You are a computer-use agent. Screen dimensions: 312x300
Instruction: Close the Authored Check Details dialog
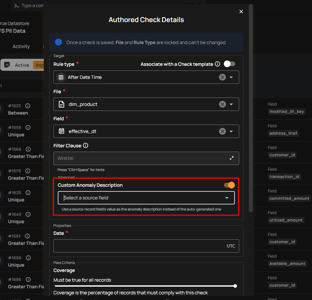coord(241,12)
